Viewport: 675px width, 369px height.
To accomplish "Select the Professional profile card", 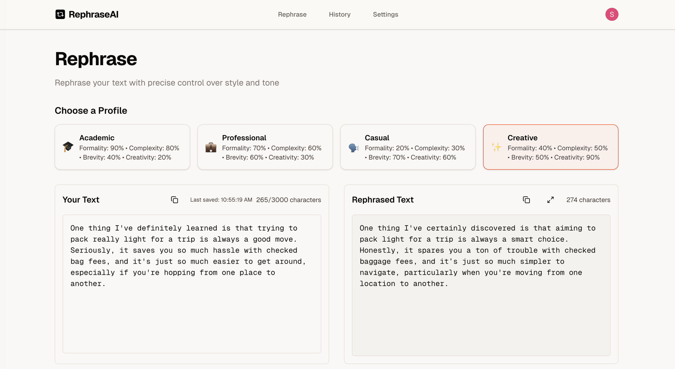I will coord(265,147).
